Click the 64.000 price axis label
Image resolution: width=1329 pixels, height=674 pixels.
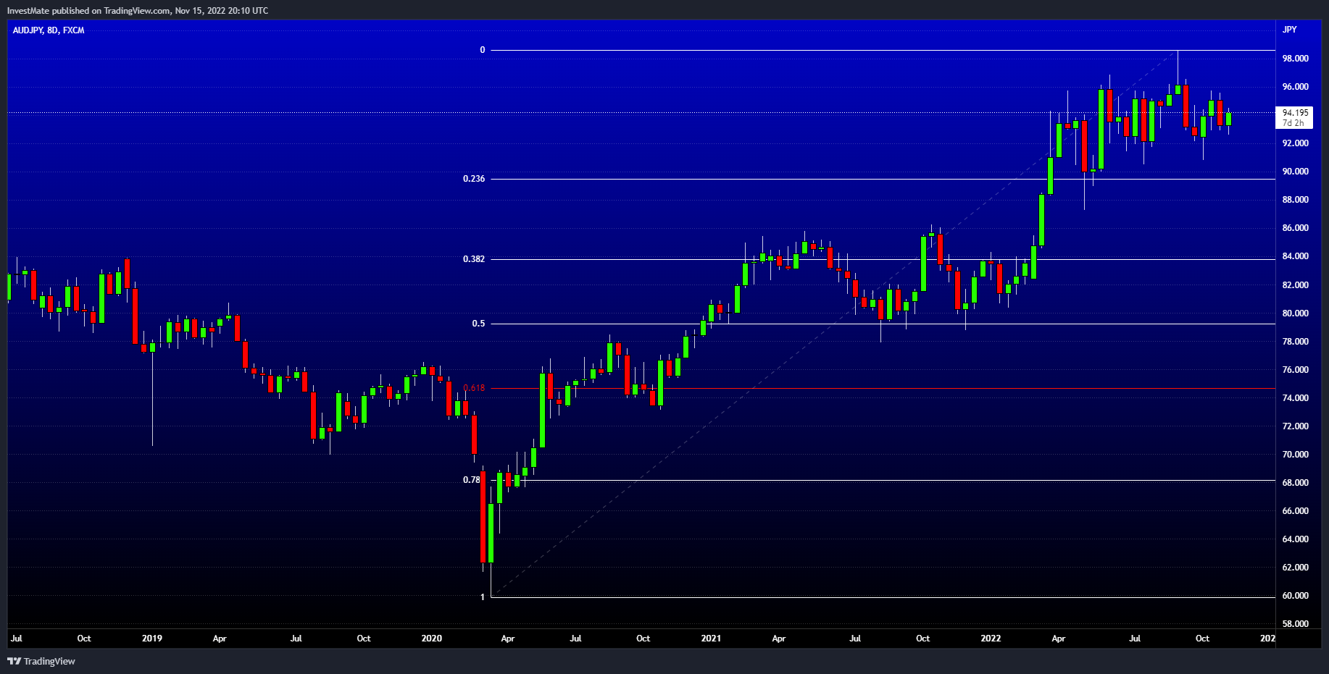pos(1295,539)
